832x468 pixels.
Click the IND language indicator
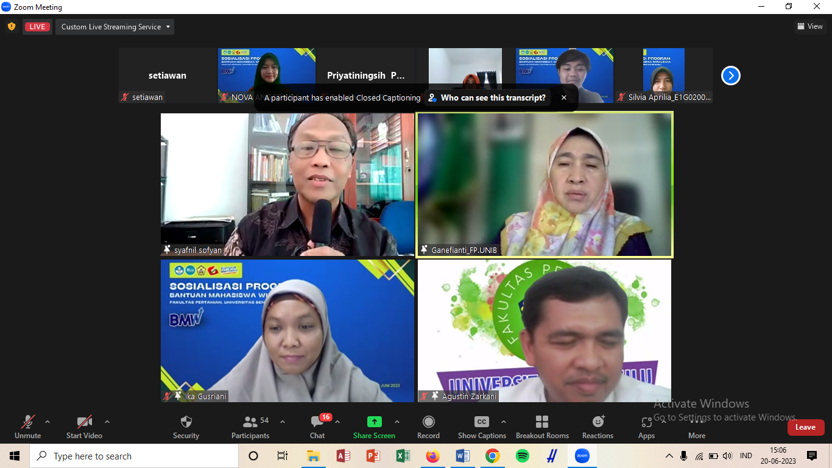pos(746,456)
